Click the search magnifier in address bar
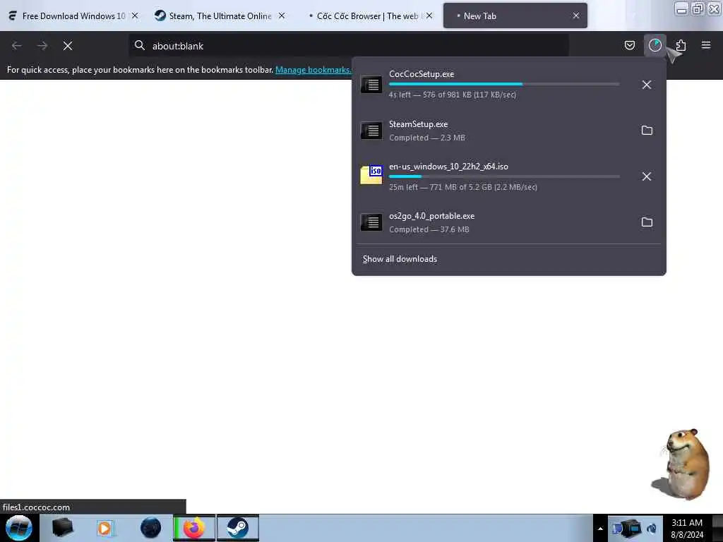Screen dimensions: 723x542 pos(140,45)
